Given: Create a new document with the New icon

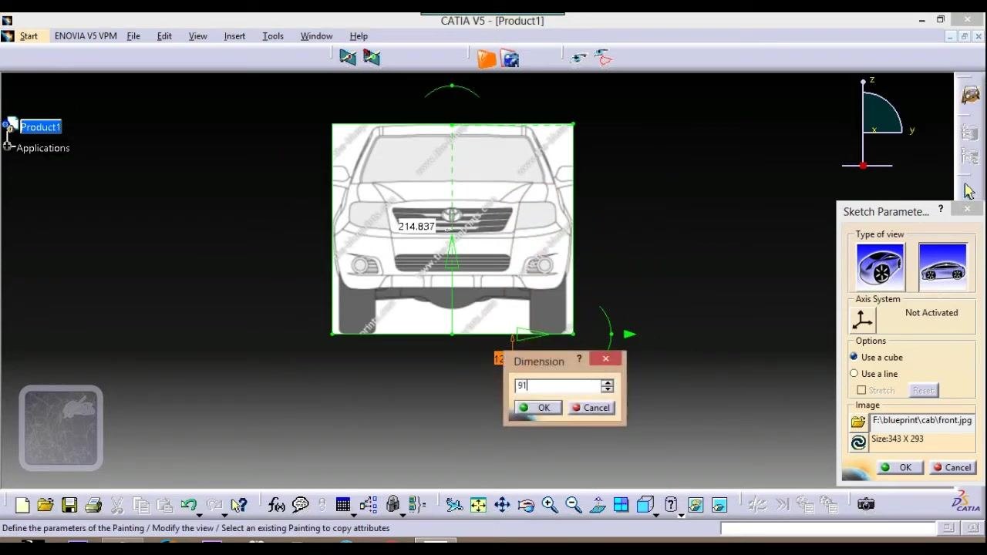Looking at the screenshot, I should [22, 505].
